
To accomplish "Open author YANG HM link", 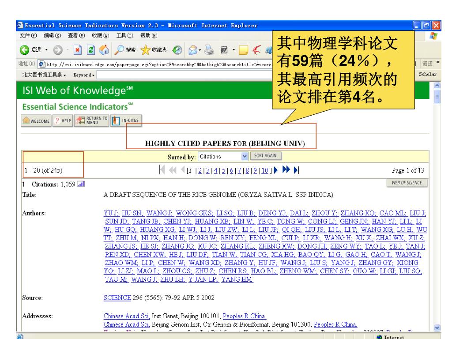I will [x=237, y=279].
